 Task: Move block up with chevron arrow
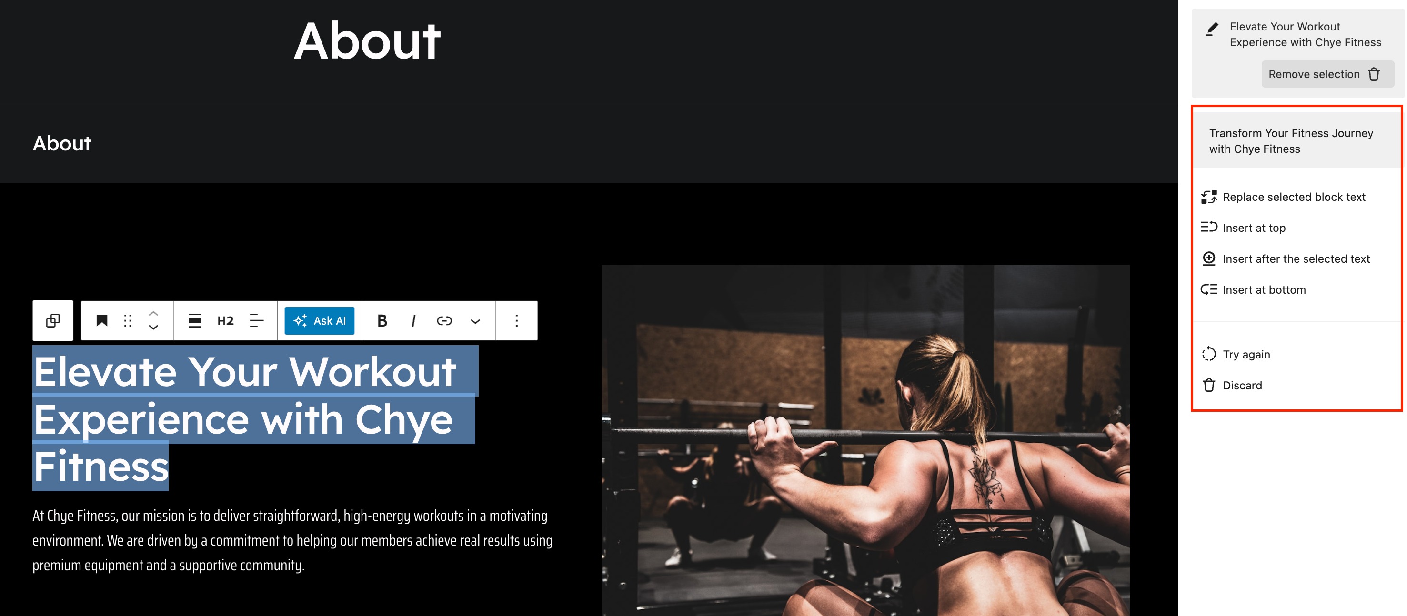coord(153,314)
